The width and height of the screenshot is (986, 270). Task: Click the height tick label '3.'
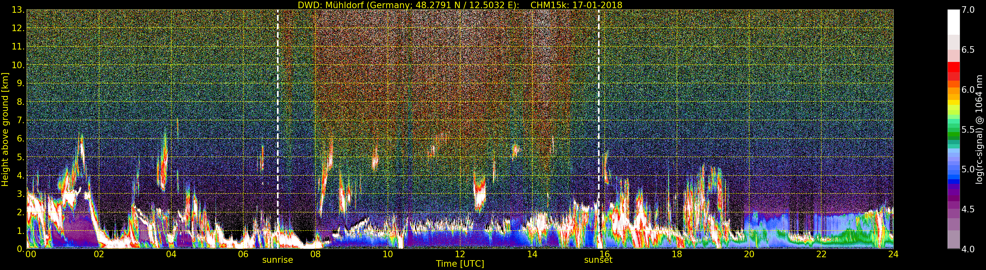(21, 194)
